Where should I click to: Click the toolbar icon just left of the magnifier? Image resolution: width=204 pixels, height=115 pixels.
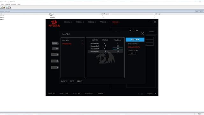point(4,7)
